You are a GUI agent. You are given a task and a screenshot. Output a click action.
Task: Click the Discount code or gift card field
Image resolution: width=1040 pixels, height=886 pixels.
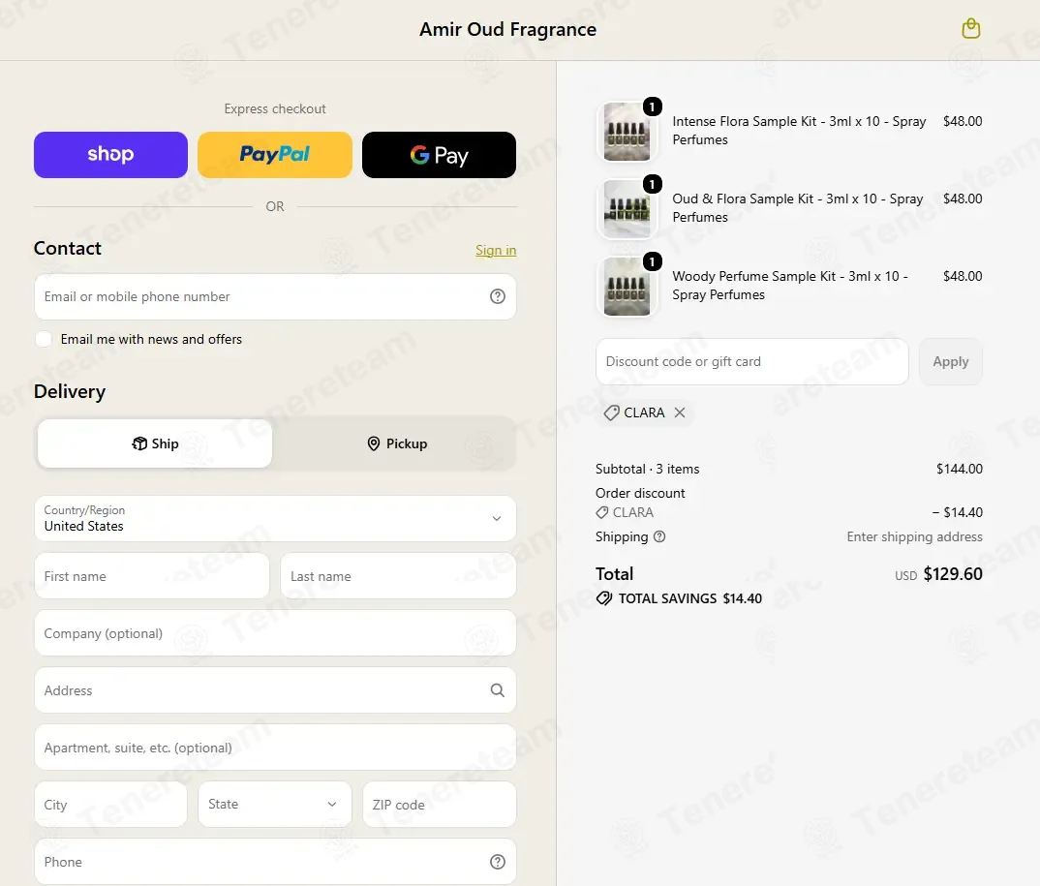[x=752, y=361]
